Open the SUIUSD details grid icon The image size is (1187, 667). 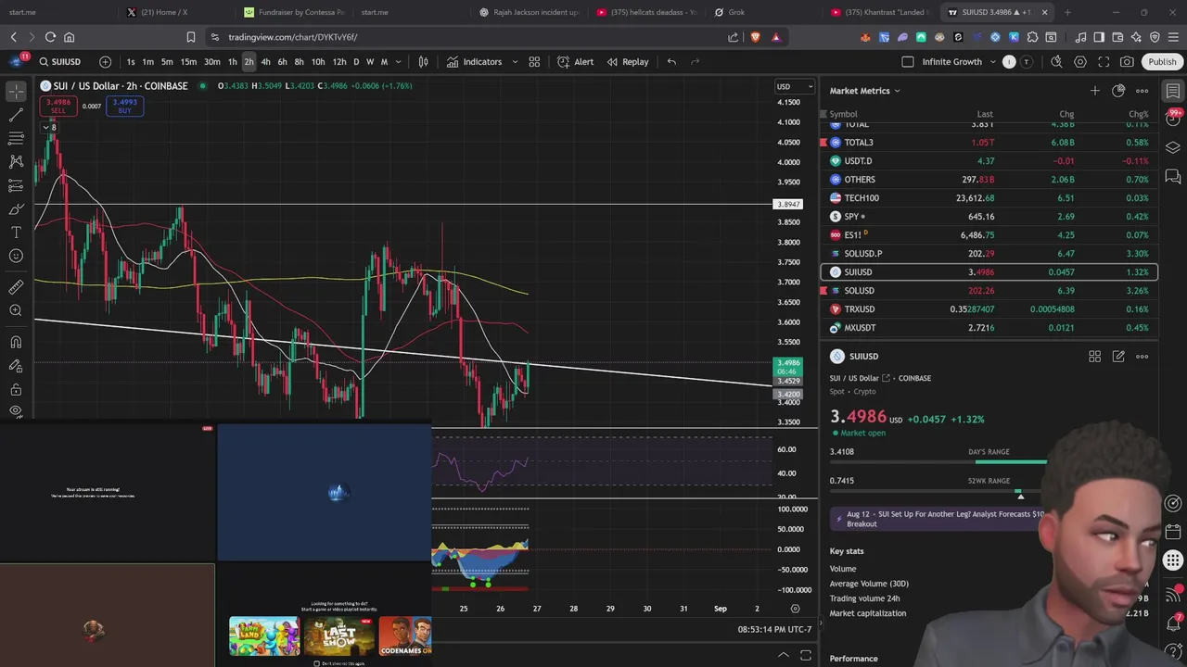tap(1095, 357)
